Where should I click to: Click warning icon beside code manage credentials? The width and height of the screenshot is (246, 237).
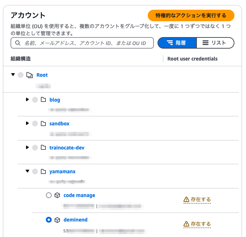(x=186, y=200)
